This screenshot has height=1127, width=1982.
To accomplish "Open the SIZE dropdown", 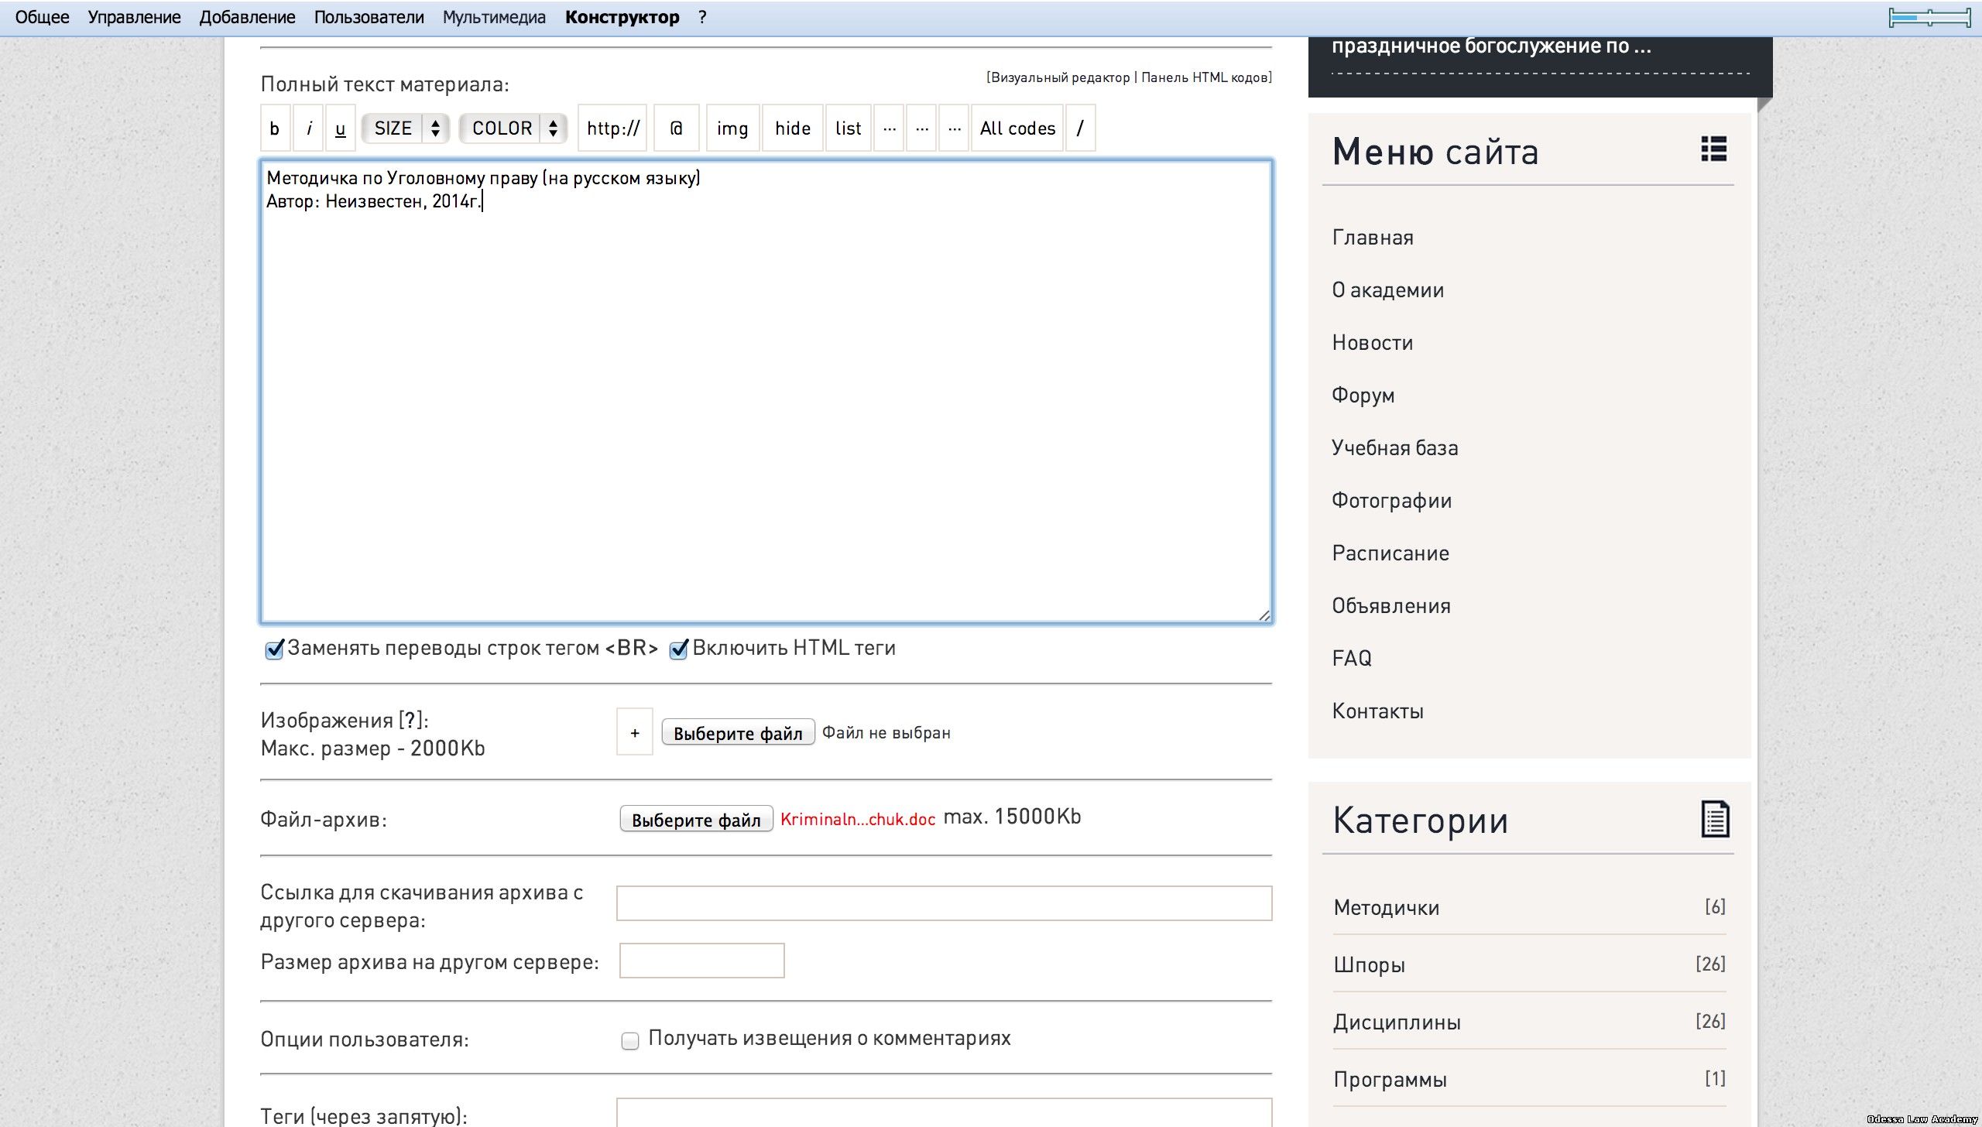I will (406, 128).
